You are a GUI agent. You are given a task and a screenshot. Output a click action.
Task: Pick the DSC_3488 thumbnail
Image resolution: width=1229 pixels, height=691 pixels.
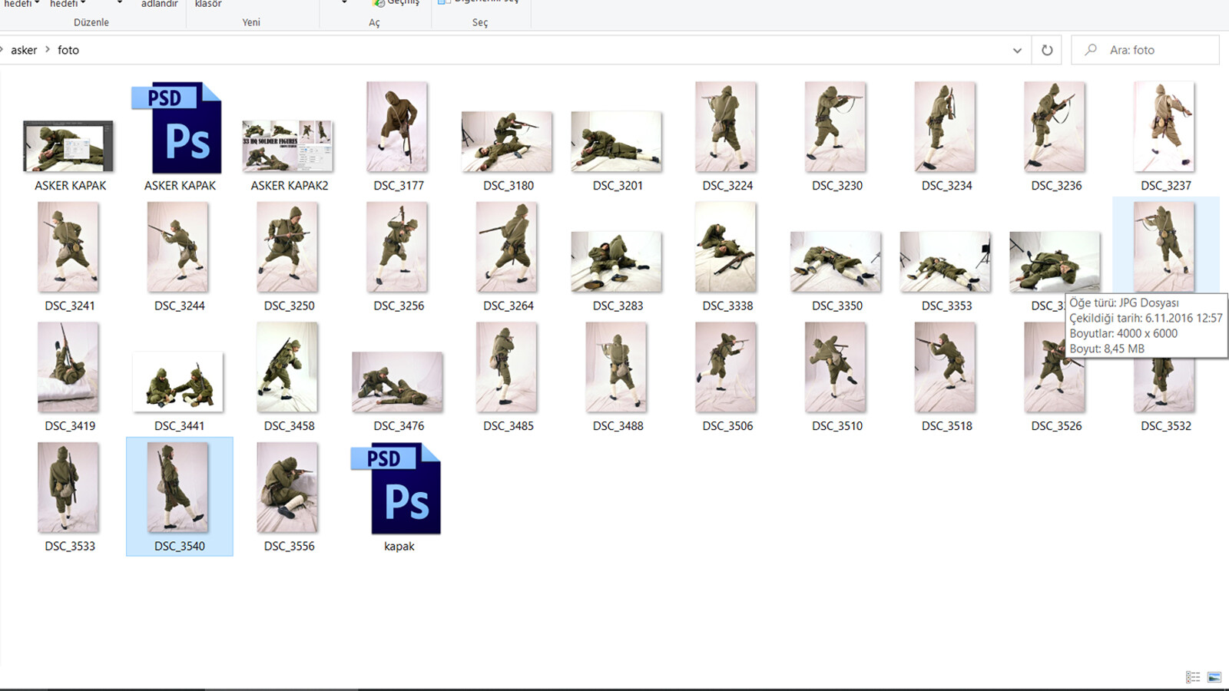point(616,367)
